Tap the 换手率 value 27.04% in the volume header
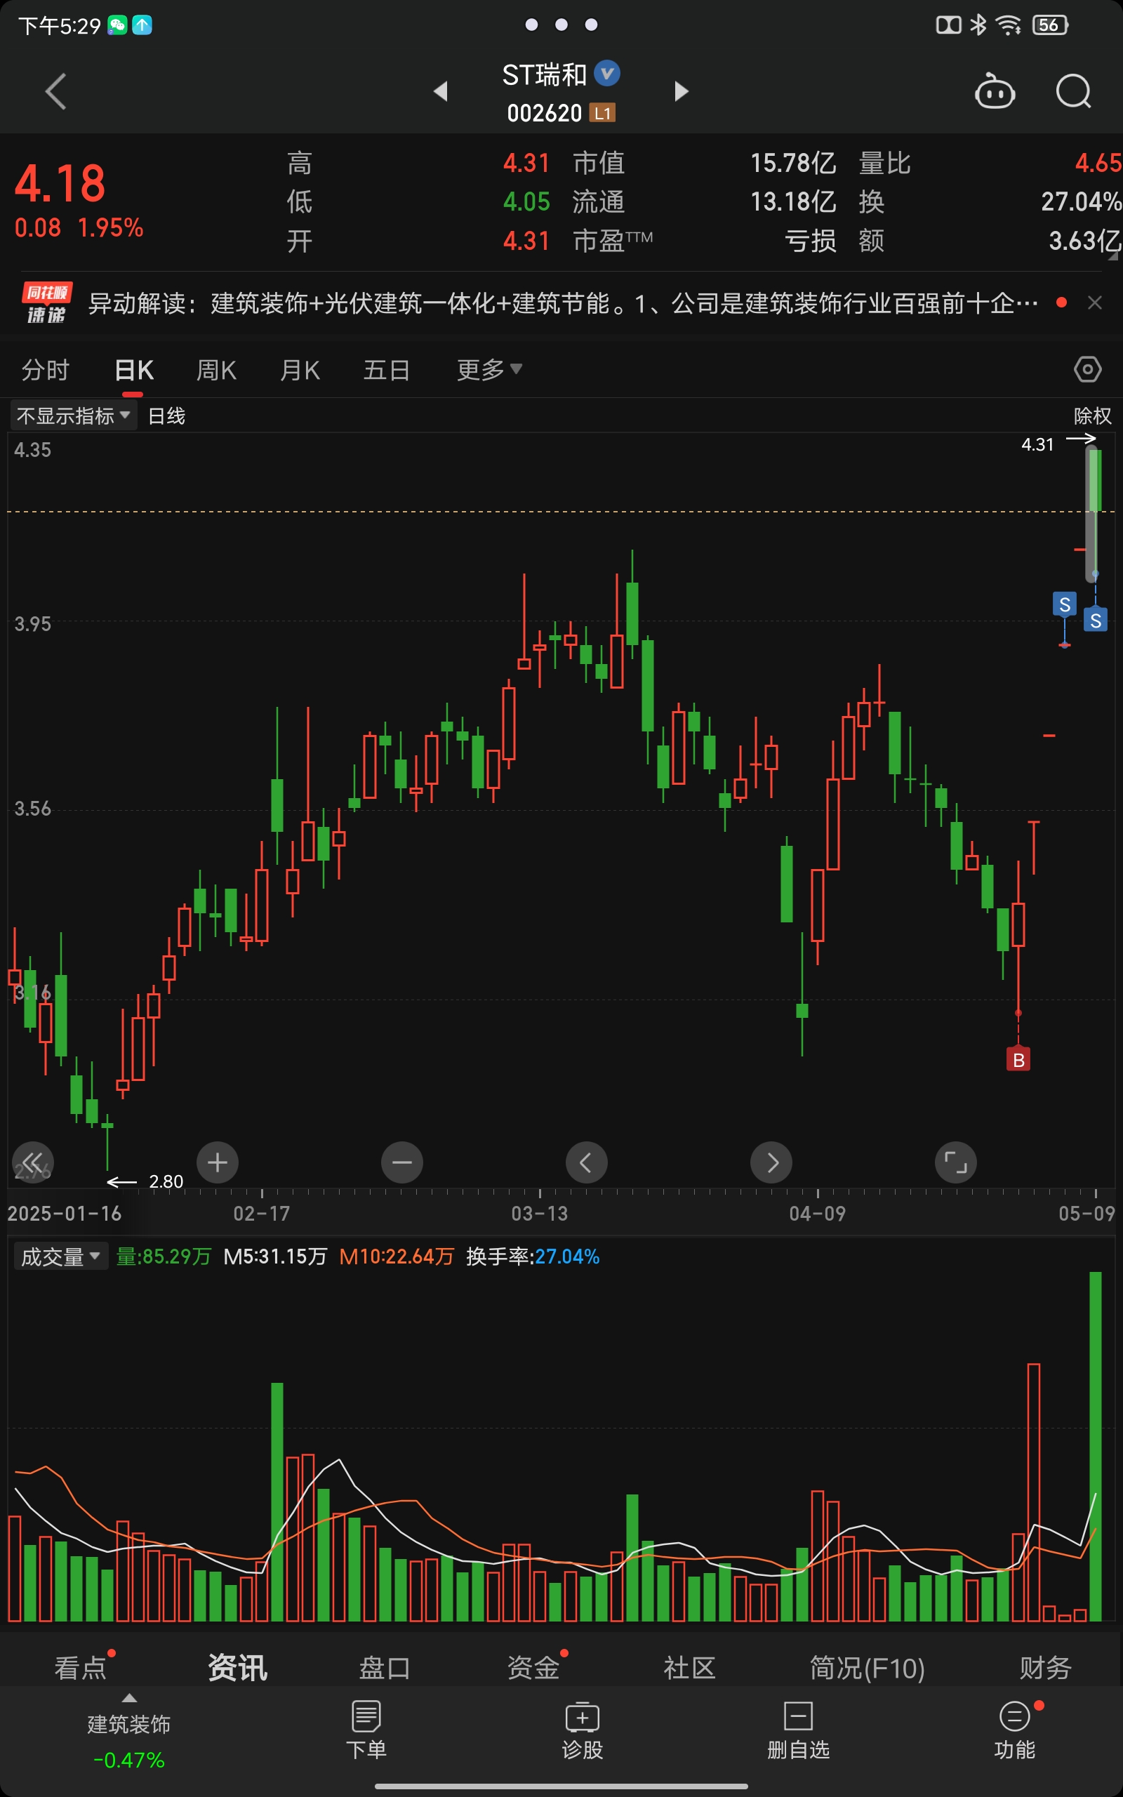The height and width of the screenshot is (1797, 1123). click(567, 1256)
